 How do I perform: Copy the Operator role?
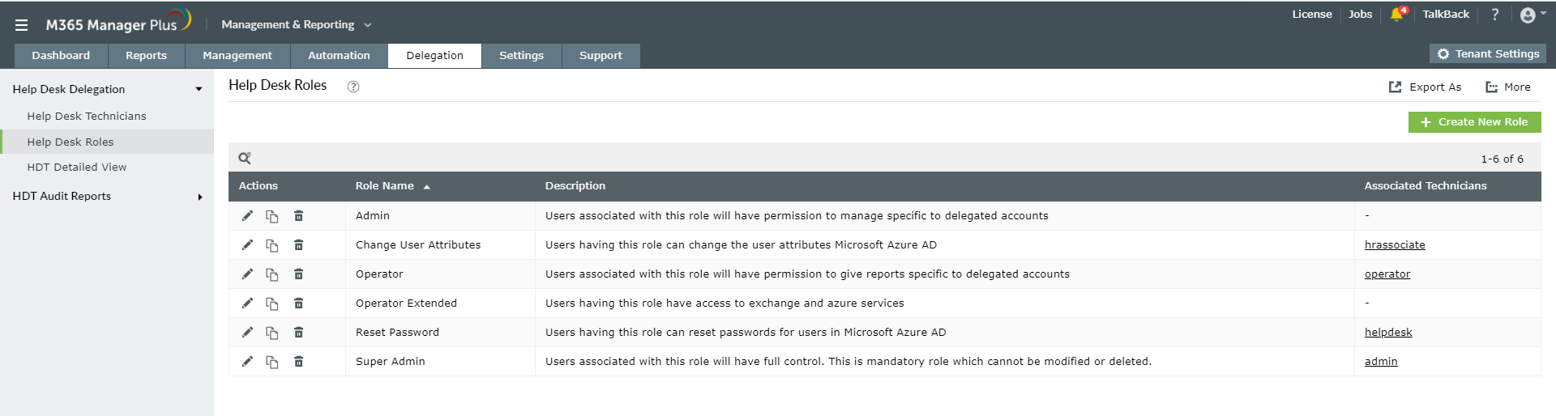(x=272, y=274)
